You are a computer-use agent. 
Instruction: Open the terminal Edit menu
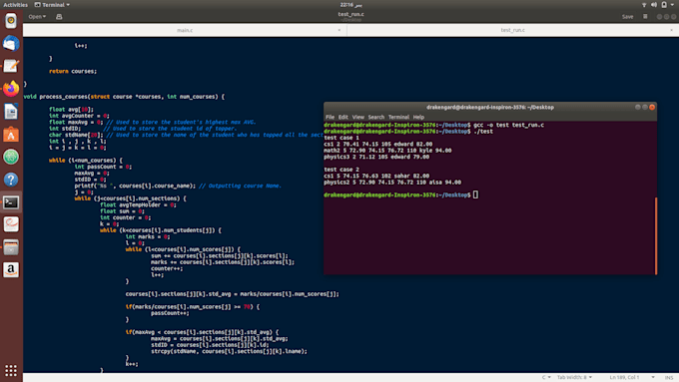(342, 117)
